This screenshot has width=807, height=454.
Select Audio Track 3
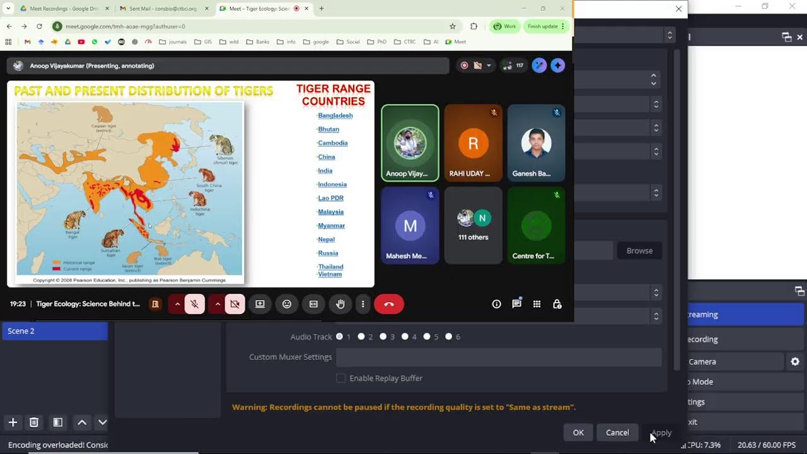(383, 337)
